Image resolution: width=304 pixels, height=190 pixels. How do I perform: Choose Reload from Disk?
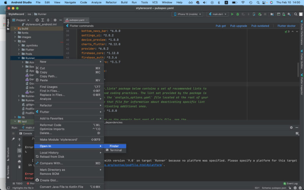coord(69,157)
